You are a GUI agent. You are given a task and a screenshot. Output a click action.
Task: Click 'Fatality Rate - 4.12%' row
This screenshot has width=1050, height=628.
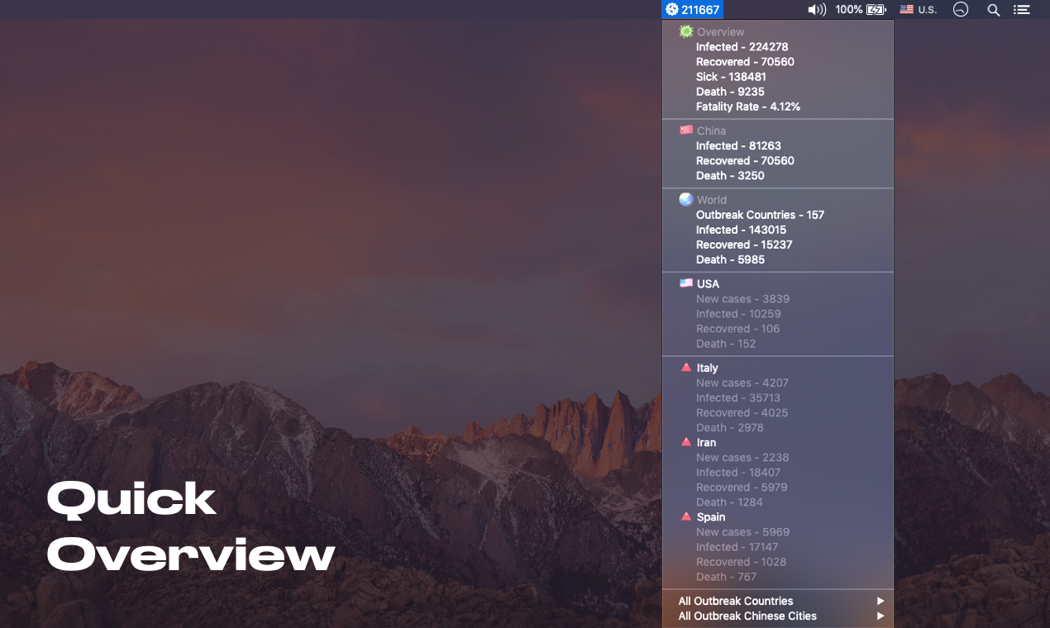click(778, 107)
